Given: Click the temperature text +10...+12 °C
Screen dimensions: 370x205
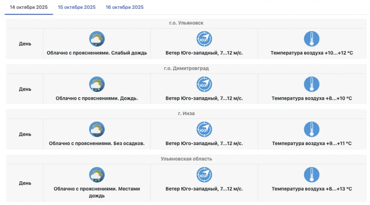Looking at the screenshot, I should click(x=311, y=53).
